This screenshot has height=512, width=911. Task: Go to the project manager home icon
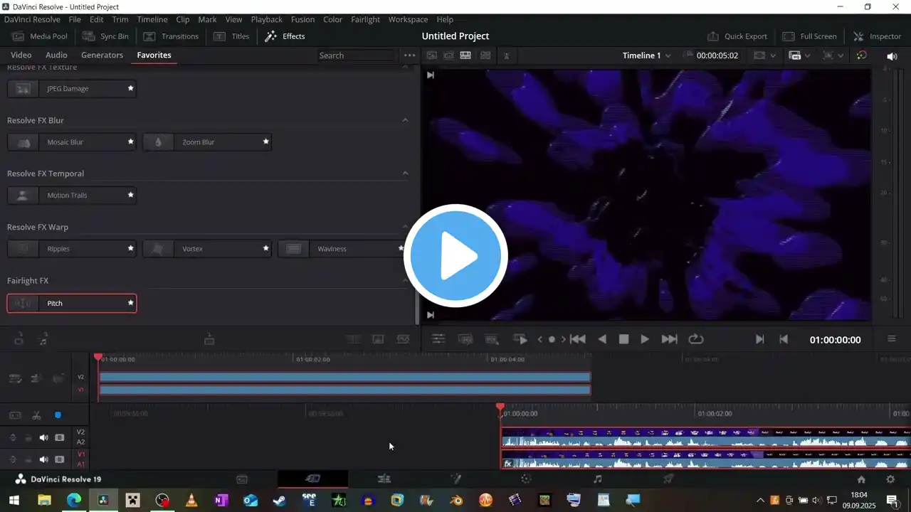click(x=861, y=479)
